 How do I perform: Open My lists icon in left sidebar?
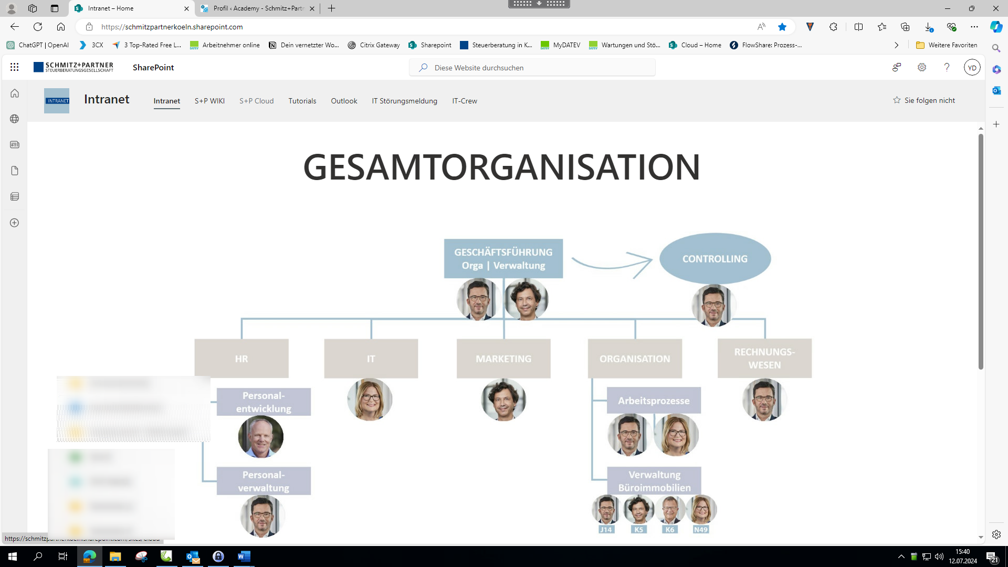[15, 196]
